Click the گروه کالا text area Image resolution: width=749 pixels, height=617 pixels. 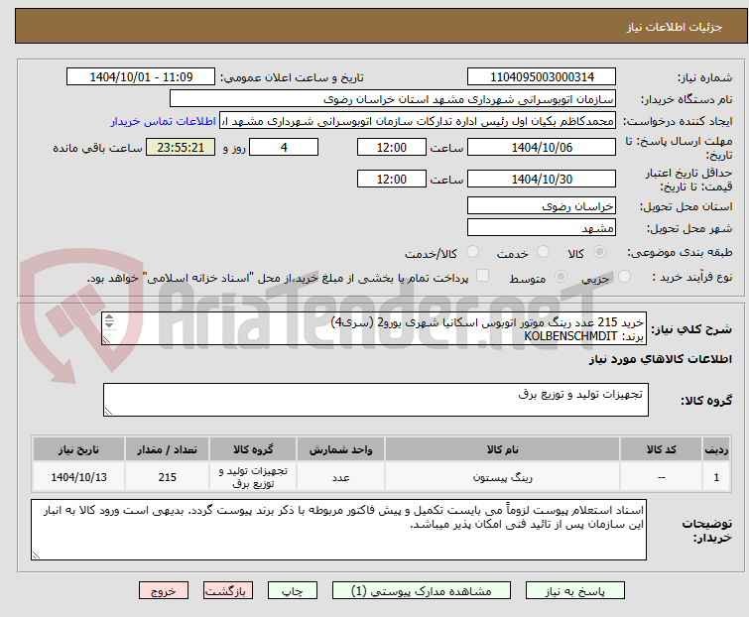(x=375, y=400)
